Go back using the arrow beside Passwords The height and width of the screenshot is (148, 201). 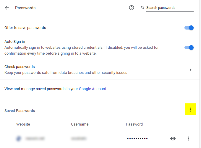pyautogui.click(x=7, y=8)
